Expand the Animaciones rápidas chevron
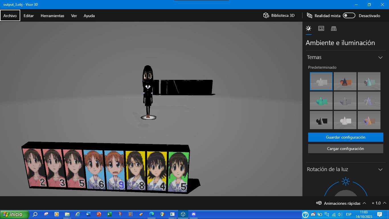 pos(364,203)
